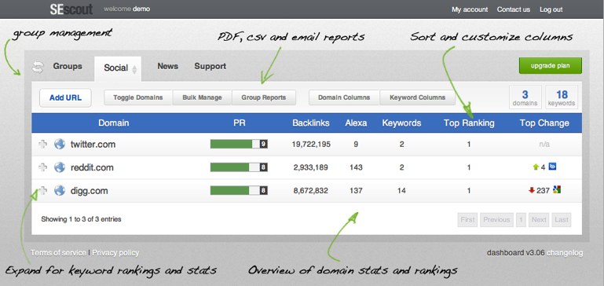Click the group switch arrows icon beside Groups
The width and height of the screenshot is (604, 286).
click(38, 67)
